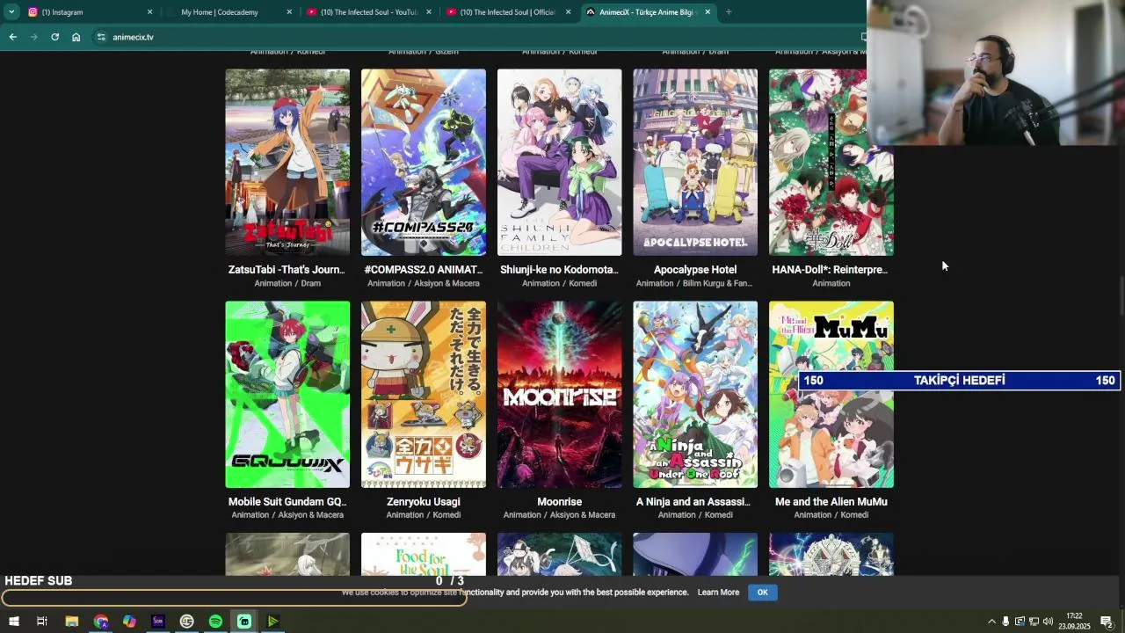The width and height of the screenshot is (1125, 633).
Task: Open network settings from the tray
Action: point(1034,622)
